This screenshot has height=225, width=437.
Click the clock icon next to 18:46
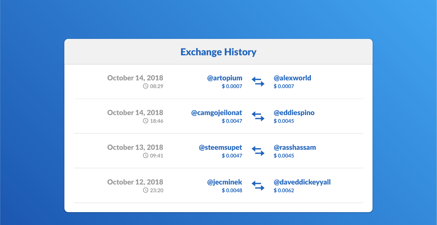pyautogui.click(x=146, y=121)
